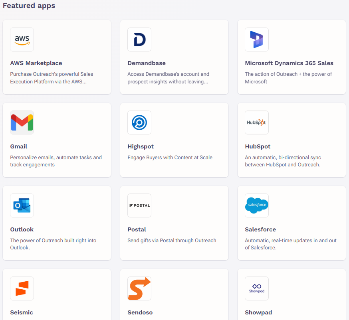Click 'Send gifts via Postal through Outreach' text

coord(172,240)
